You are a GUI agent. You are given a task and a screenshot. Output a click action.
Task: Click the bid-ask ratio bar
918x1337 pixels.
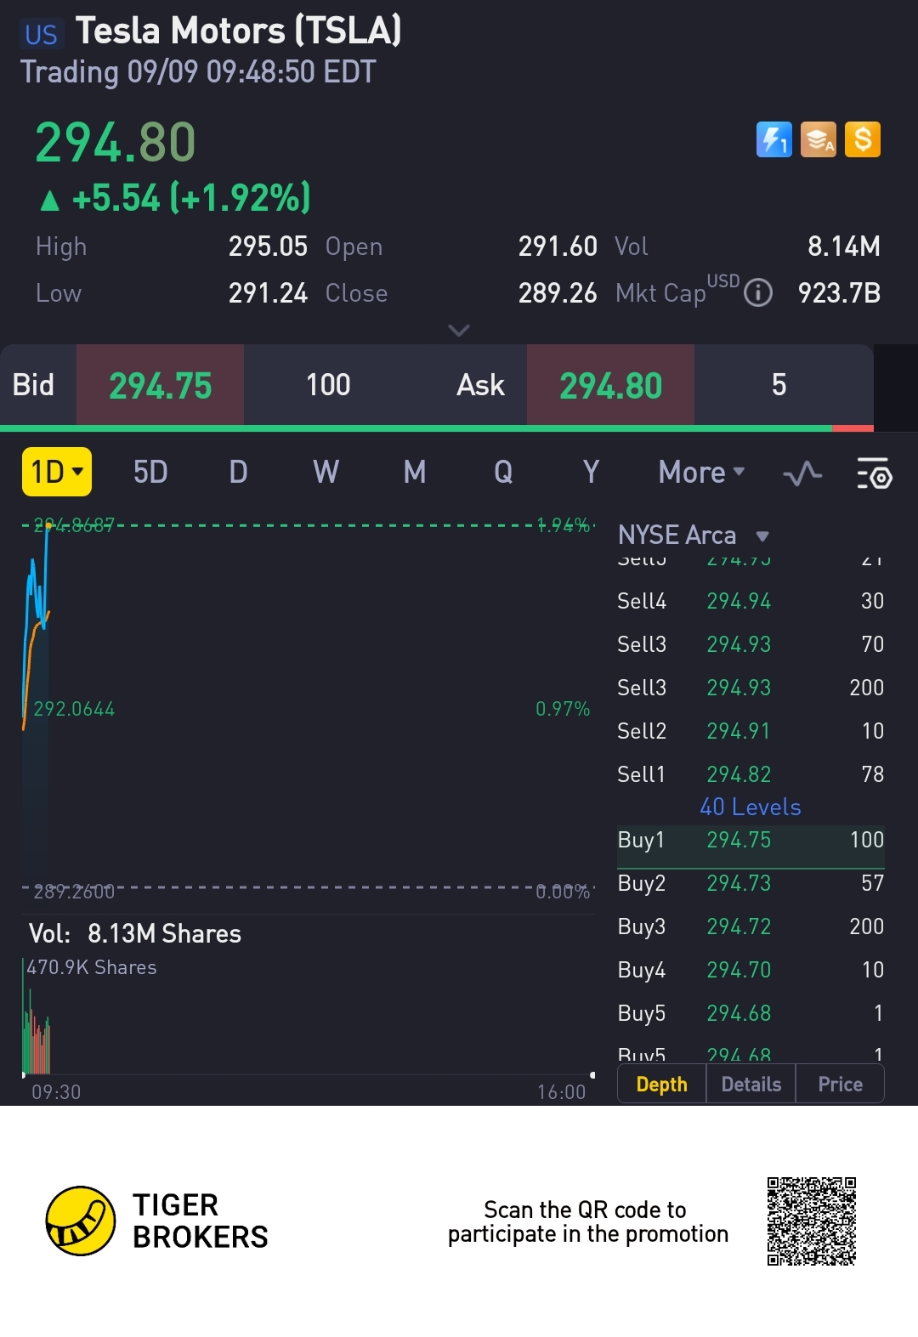tap(437, 428)
